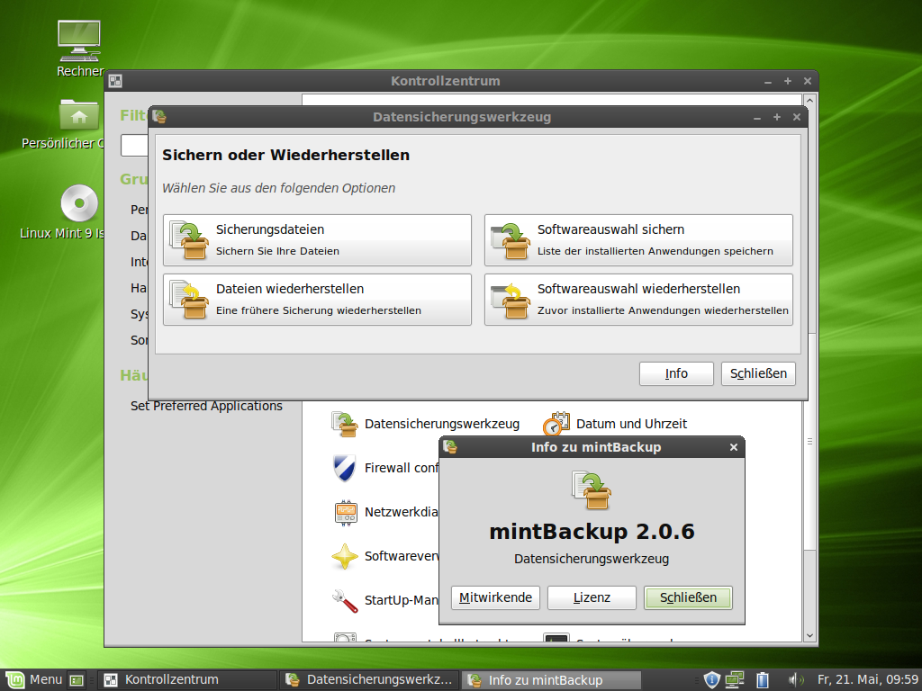Click Schließen in the mintBackup info dialog
This screenshot has width=922, height=691.
pyautogui.click(x=688, y=597)
